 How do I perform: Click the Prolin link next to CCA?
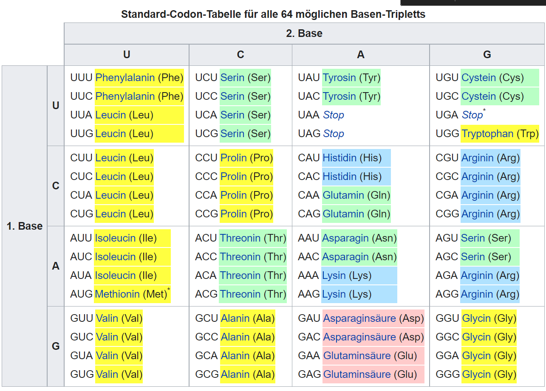click(233, 195)
